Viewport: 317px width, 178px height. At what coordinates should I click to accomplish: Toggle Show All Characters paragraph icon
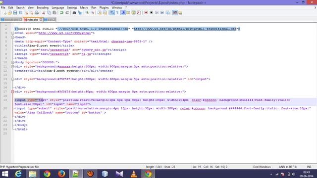117,13
